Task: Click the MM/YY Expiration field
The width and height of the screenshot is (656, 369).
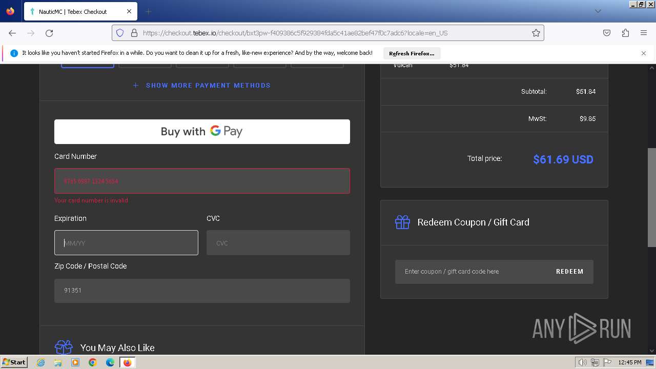Action: point(126,243)
